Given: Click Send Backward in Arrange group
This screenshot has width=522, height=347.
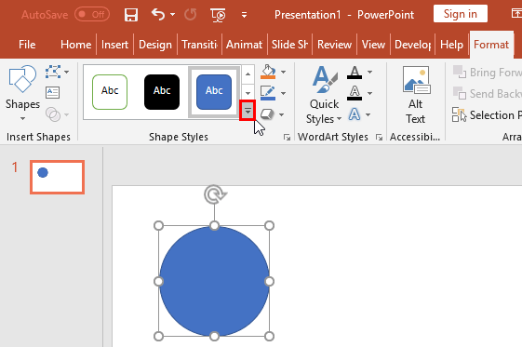Looking at the screenshot, I should (487, 93).
